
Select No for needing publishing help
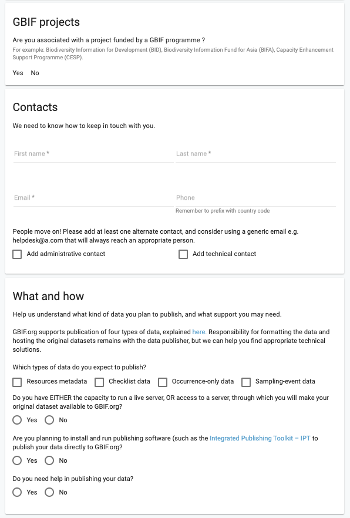[49, 492]
